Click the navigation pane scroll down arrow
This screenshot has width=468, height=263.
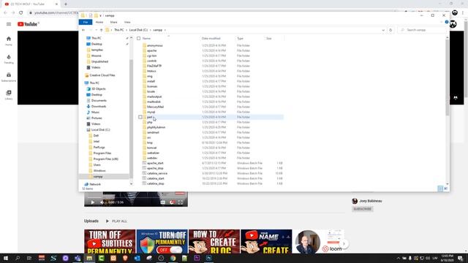click(x=132, y=184)
